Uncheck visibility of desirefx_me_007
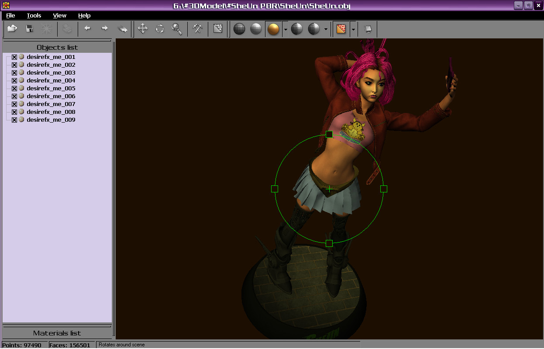The image size is (544, 349). click(x=14, y=104)
